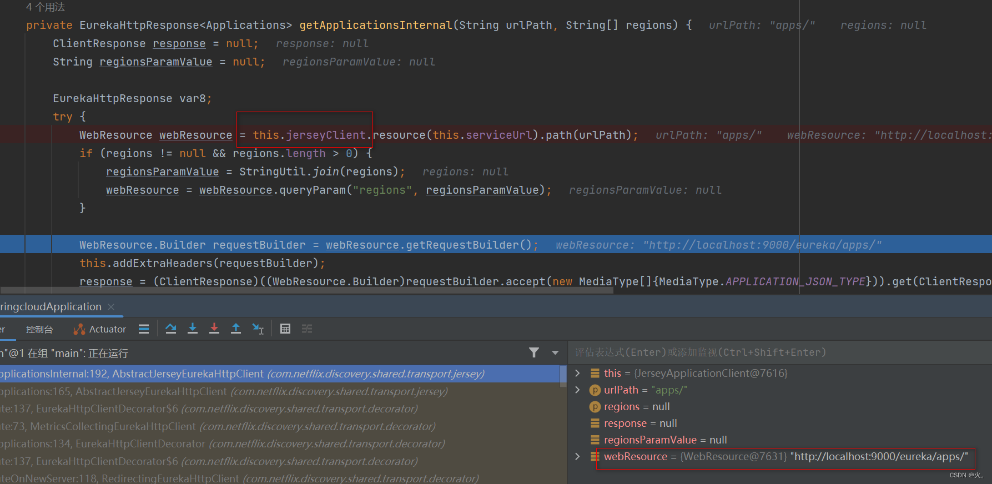Image resolution: width=992 pixels, height=484 pixels.
Task: Click 'EurekaHttpResponse var8' declaration
Action: (x=132, y=98)
